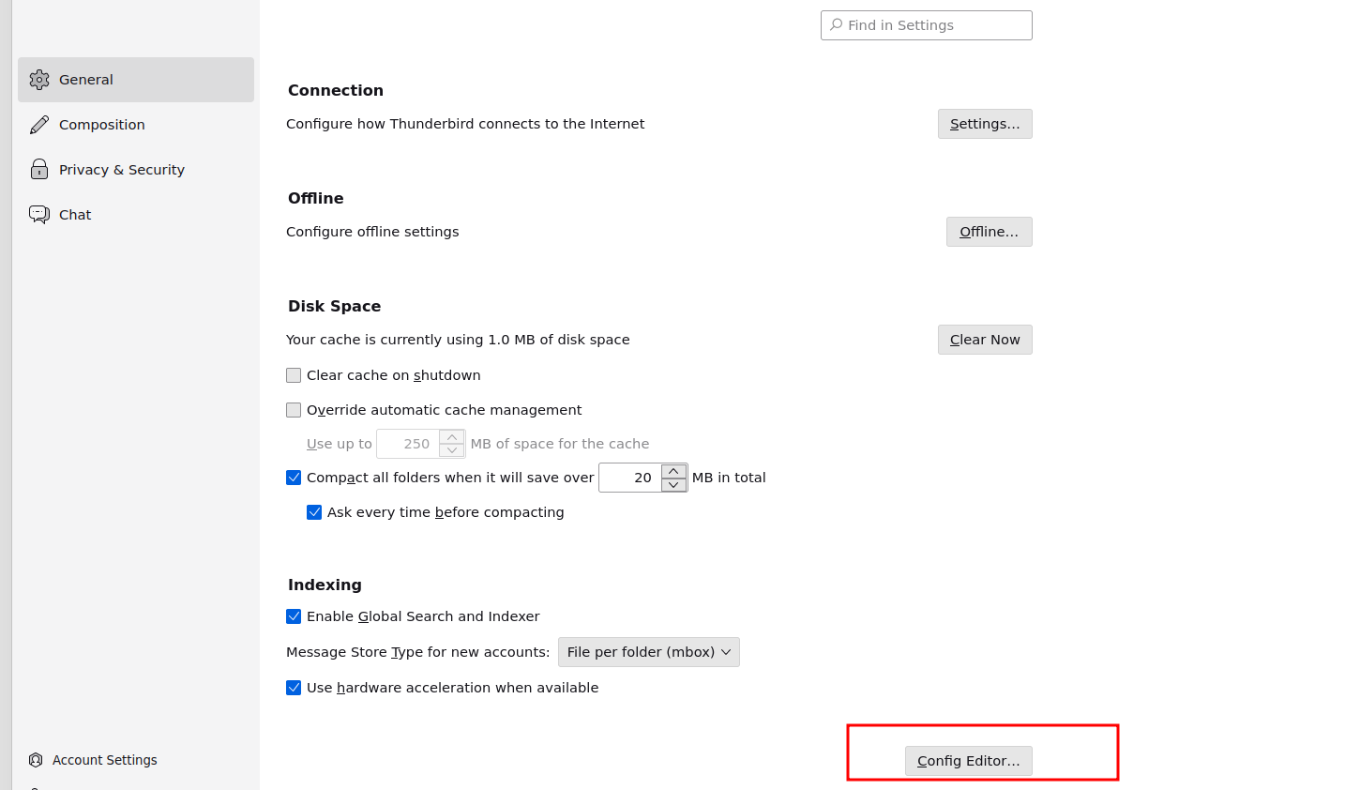
Task: Click the Chat bubble icon
Action: [x=39, y=215]
